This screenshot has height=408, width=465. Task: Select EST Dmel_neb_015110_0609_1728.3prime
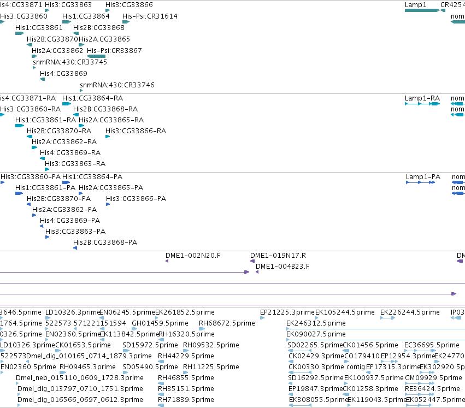click(x=80, y=379)
